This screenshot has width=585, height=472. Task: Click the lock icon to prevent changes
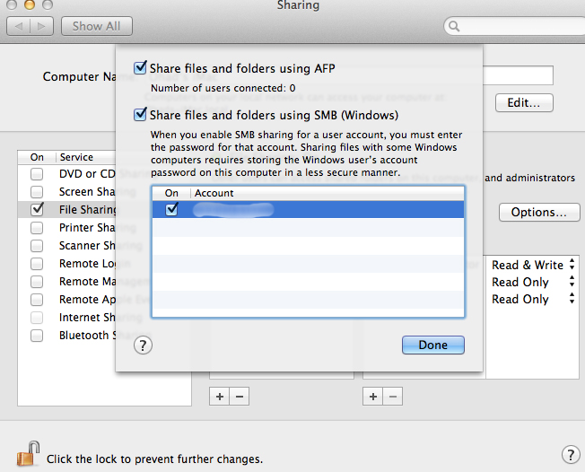point(28,453)
